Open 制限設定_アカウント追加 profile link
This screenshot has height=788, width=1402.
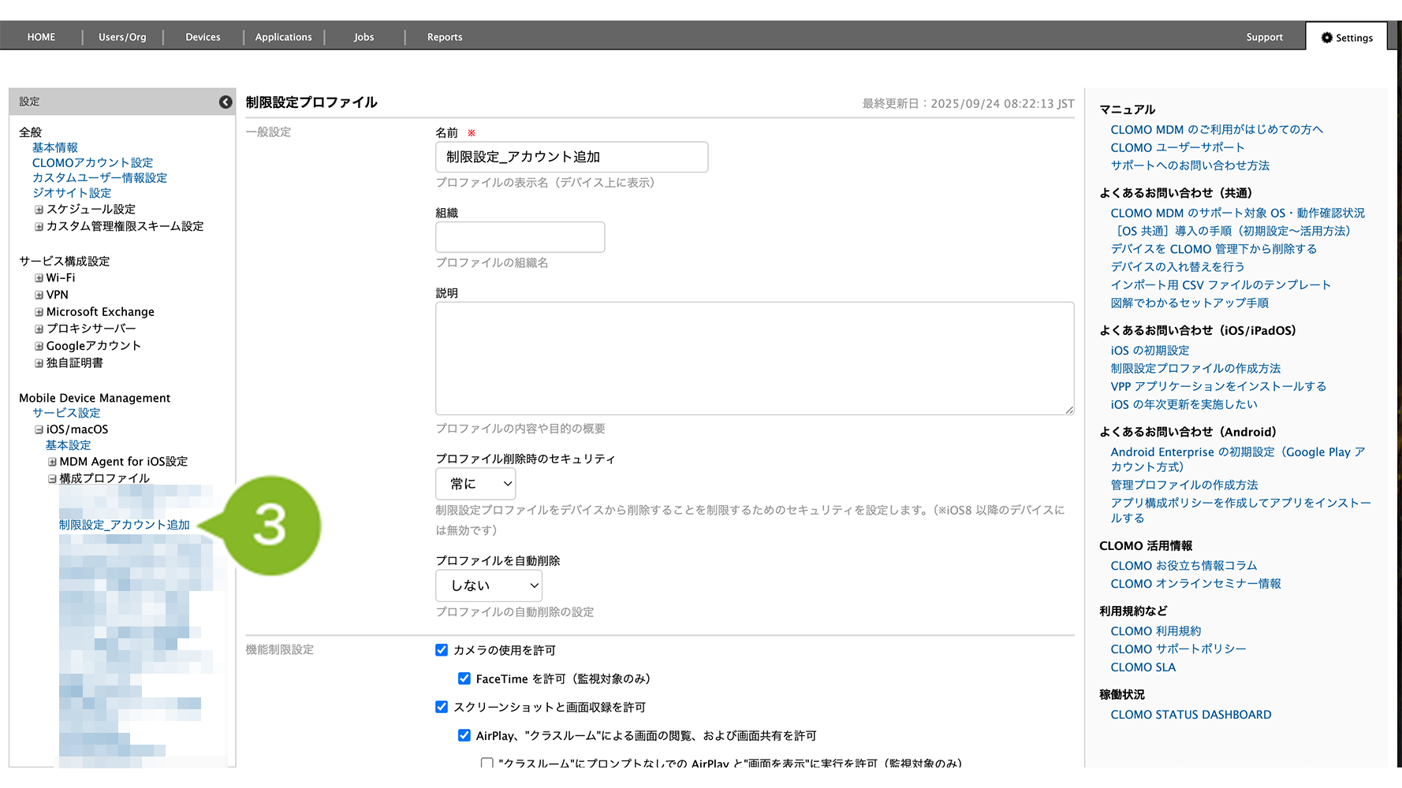pos(124,525)
